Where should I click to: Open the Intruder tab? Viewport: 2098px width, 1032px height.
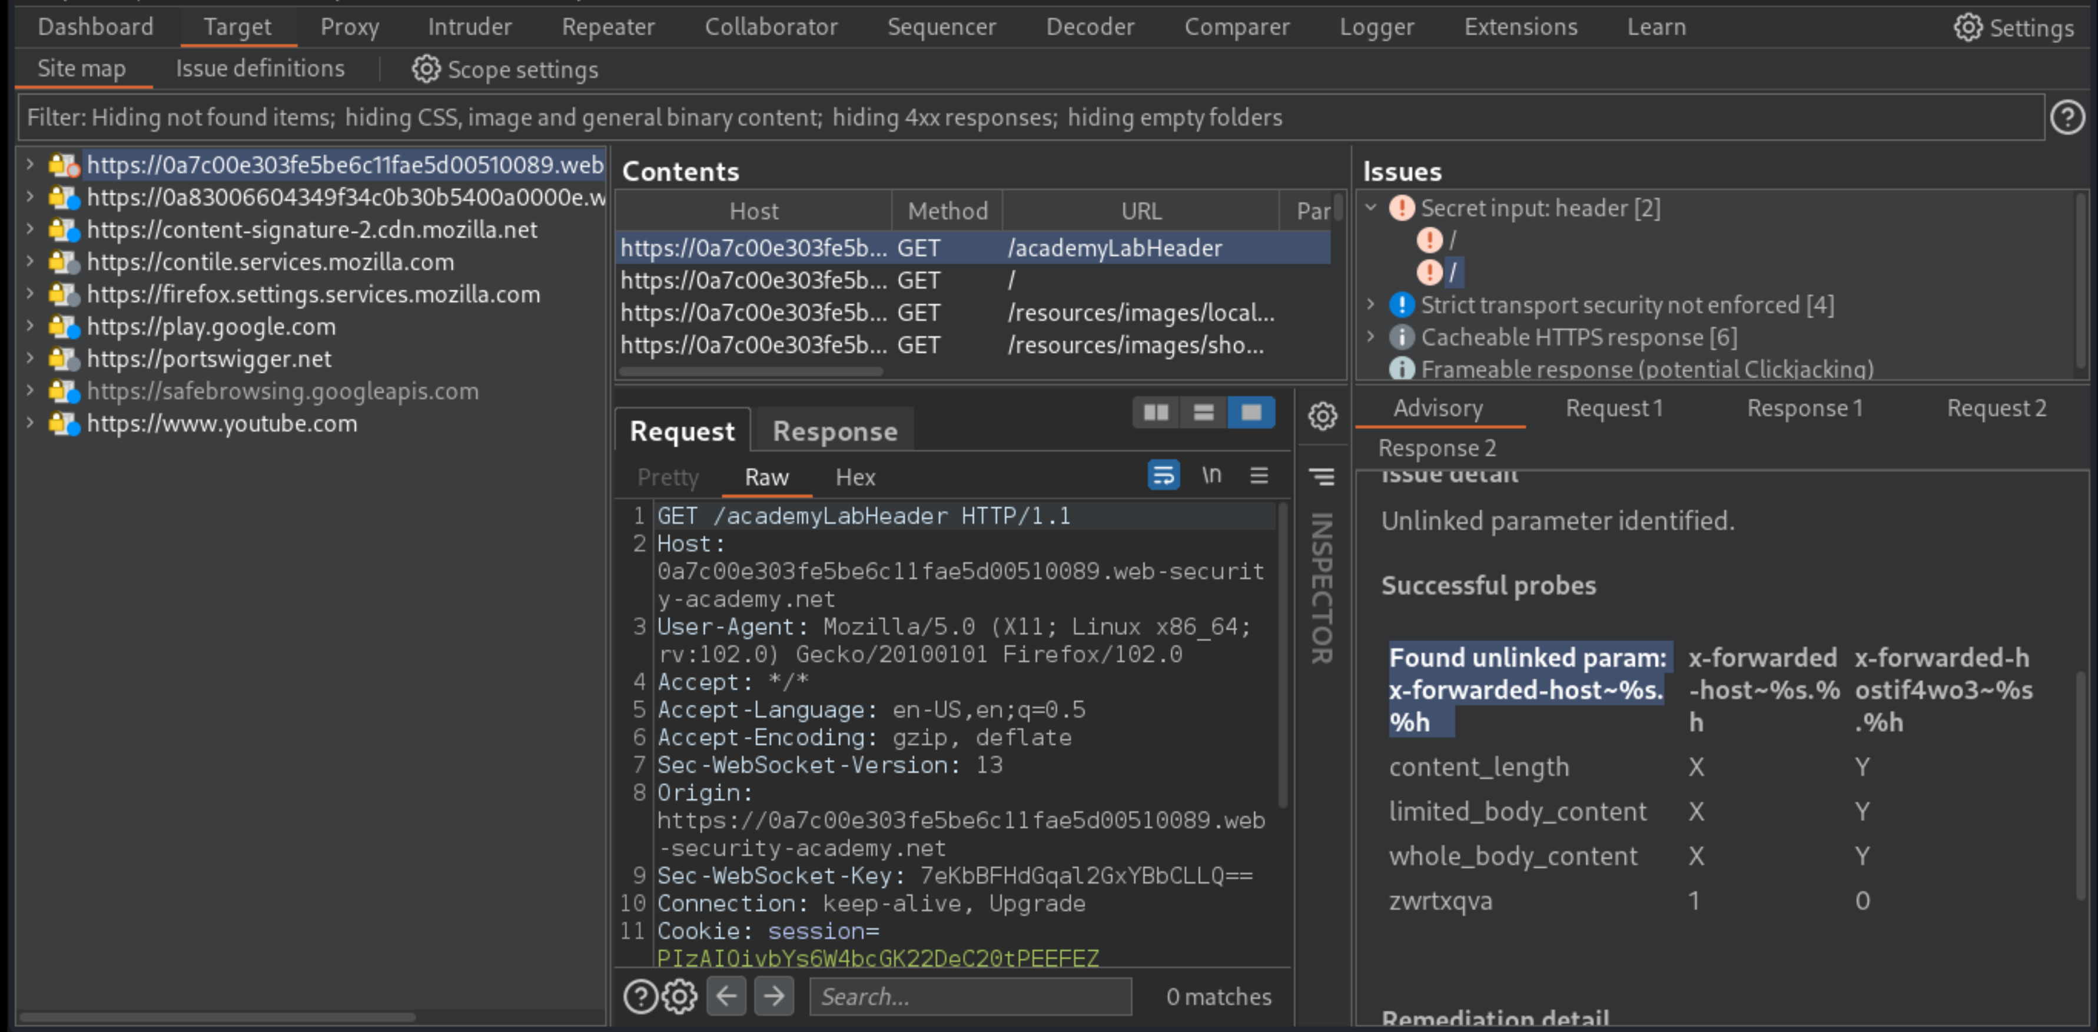click(x=470, y=27)
